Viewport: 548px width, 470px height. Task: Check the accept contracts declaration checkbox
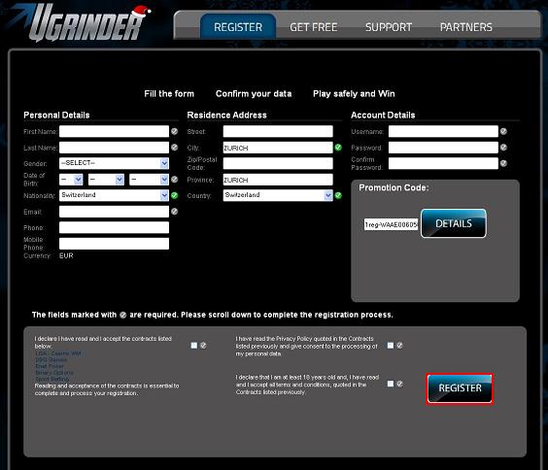194,346
